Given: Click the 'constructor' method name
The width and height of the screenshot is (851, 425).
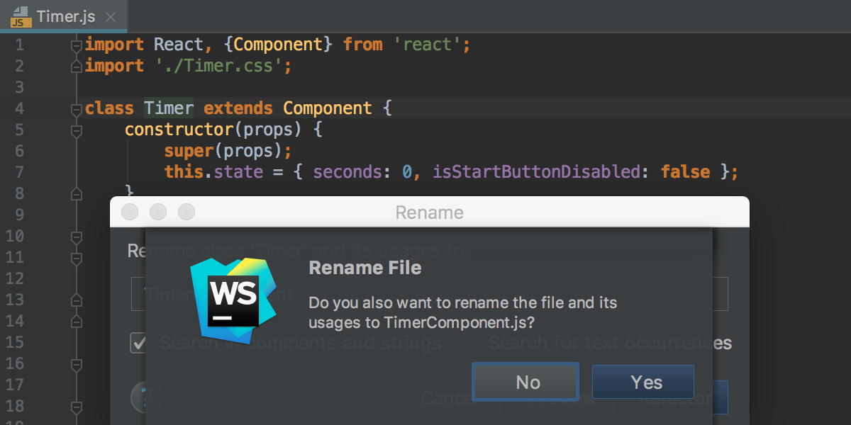Looking at the screenshot, I should pyautogui.click(x=179, y=130).
